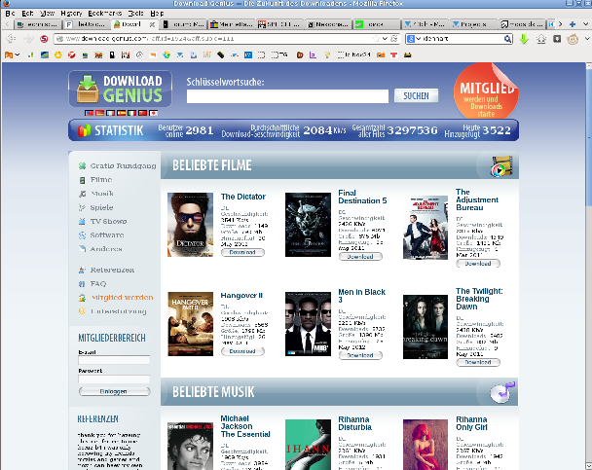Open the list-all-tabs dropdown arrow
Screen dimensions: 592x470
point(585,24)
